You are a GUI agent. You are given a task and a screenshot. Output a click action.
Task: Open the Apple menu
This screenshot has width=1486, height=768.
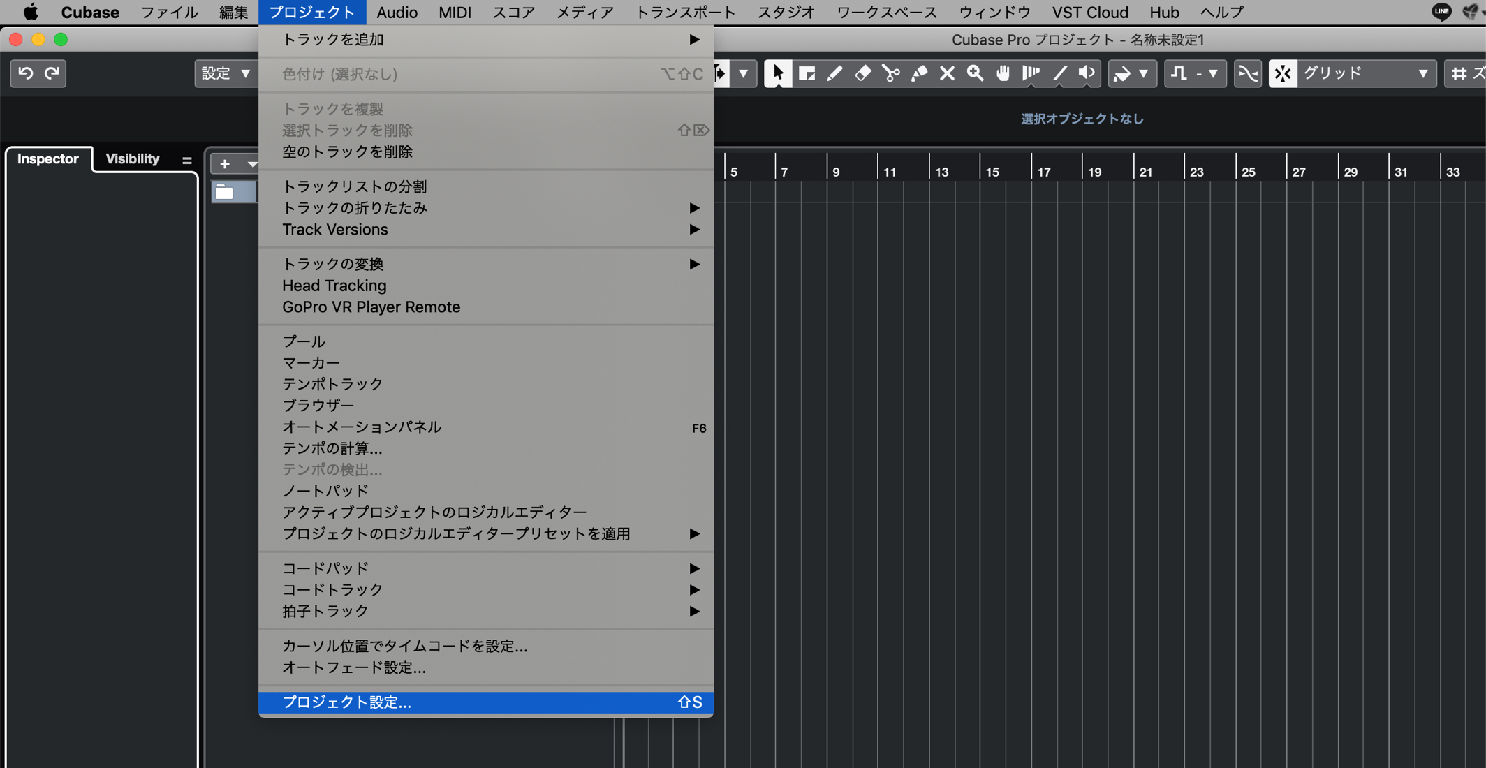tap(31, 12)
